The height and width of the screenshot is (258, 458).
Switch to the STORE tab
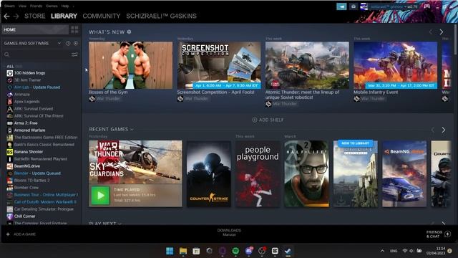tap(35, 16)
